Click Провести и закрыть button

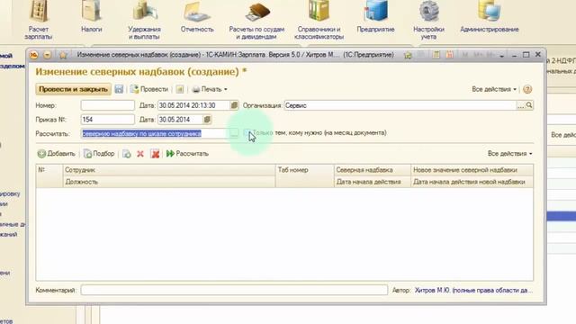(74, 89)
